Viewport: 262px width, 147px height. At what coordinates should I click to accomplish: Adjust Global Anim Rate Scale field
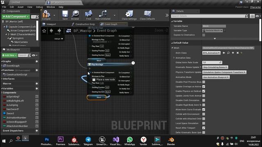[x=212, y=62]
